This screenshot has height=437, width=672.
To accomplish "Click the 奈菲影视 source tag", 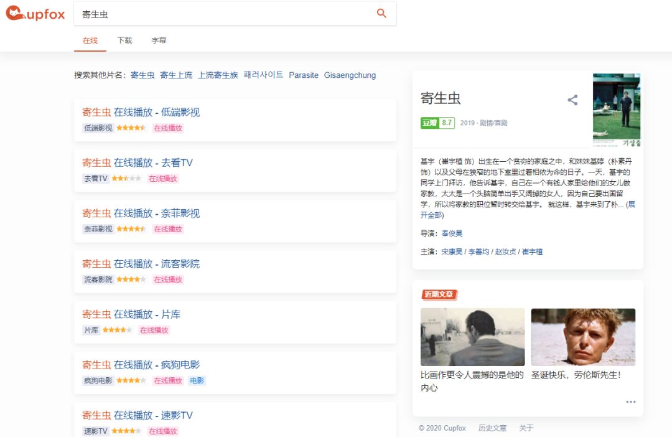I will click(98, 229).
